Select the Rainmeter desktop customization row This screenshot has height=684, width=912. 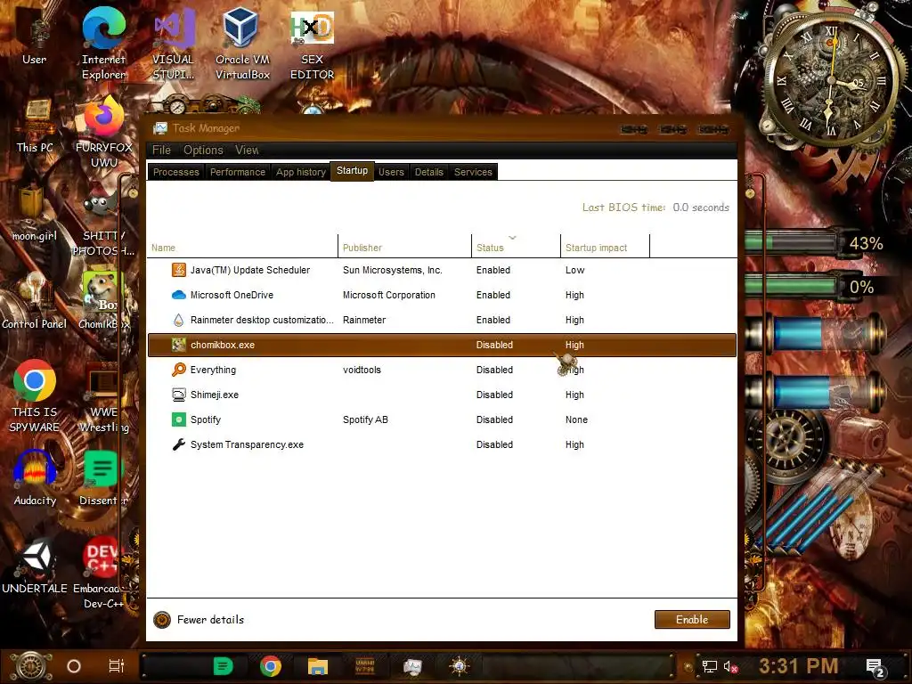(x=442, y=320)
